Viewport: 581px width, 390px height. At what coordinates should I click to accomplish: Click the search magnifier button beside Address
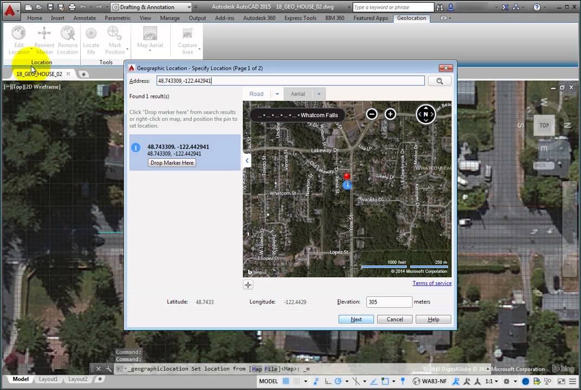click(440, 81)
